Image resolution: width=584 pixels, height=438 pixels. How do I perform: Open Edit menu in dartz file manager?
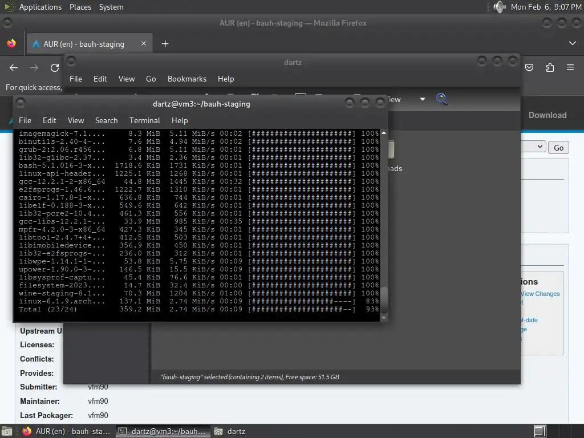[x=100, y=79]
